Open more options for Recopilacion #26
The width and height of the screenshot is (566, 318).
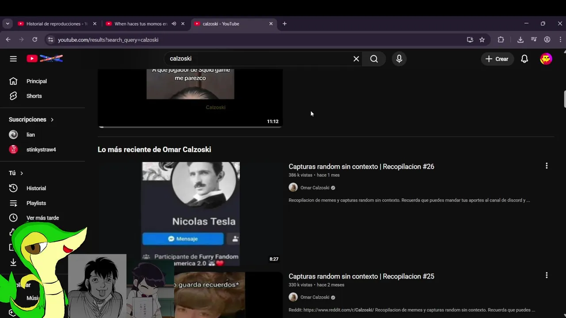(547, 166)
